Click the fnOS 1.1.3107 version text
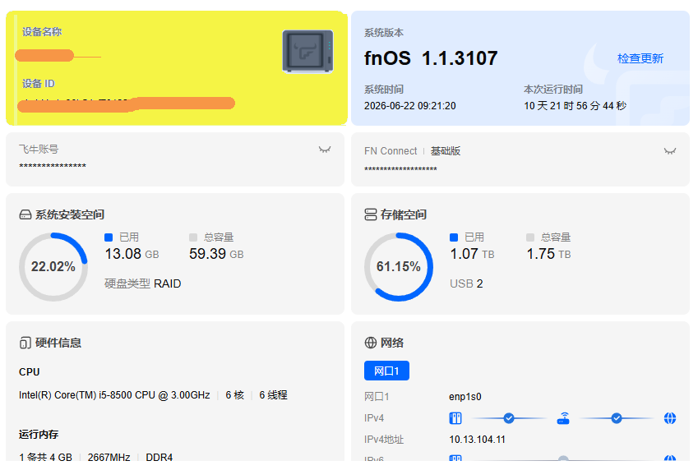698x470 pixels. [x=431, y=58]
